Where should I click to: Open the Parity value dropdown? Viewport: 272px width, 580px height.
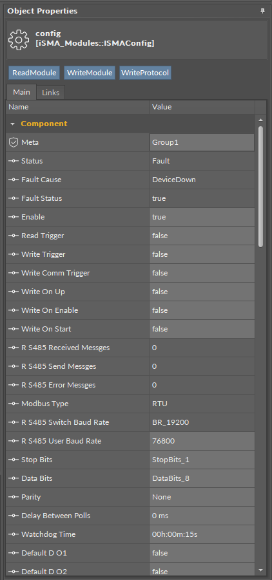[202, 497]
